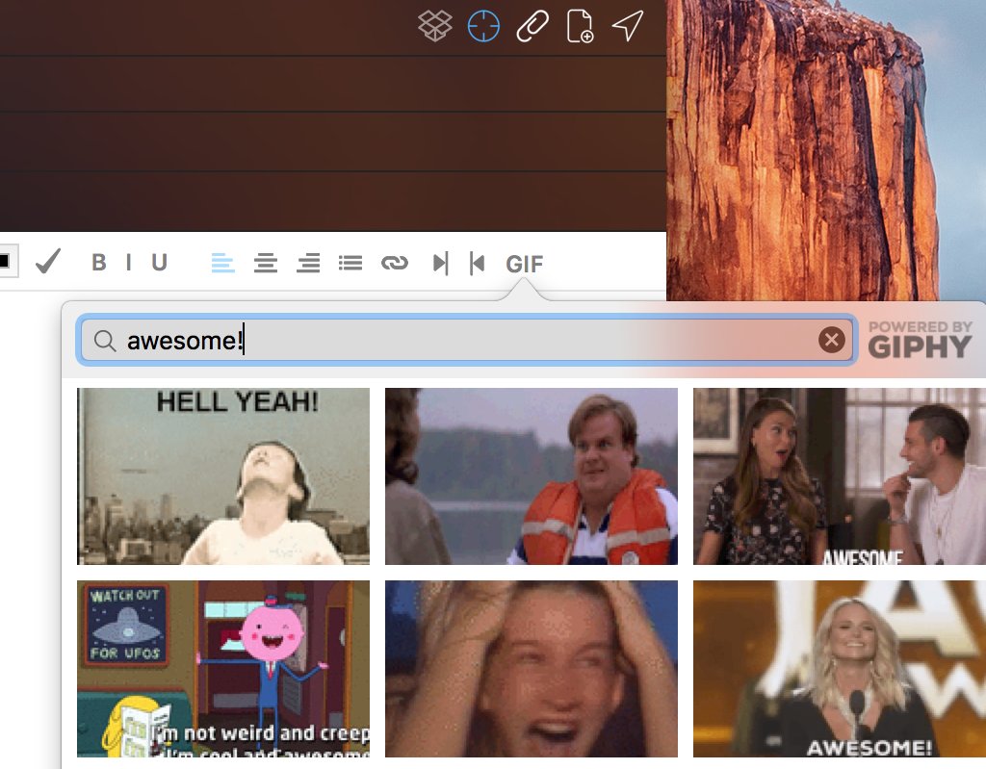Click inside the GIF search field
The height and width of the screenshot is (769, 986).
tap(467, 340)
